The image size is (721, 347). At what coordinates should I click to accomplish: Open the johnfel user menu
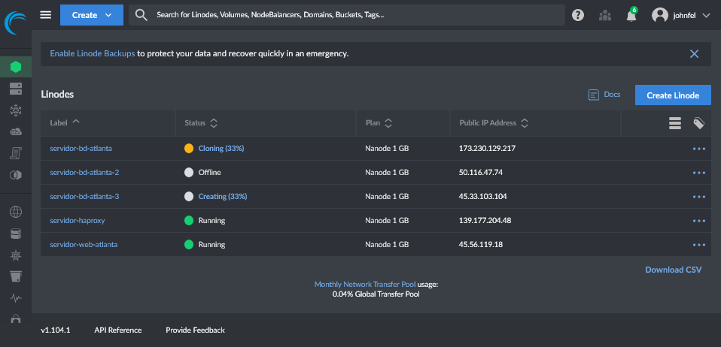681,15
